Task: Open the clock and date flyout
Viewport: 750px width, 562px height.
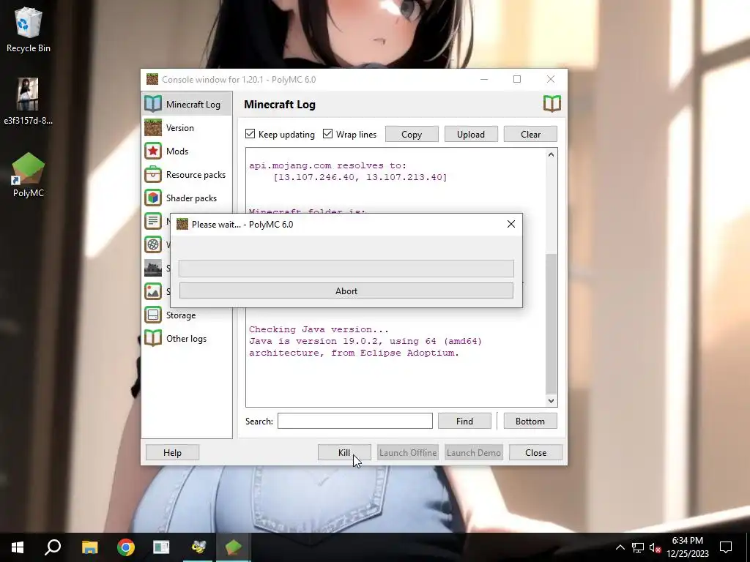Action: click(x=688, y=547)
